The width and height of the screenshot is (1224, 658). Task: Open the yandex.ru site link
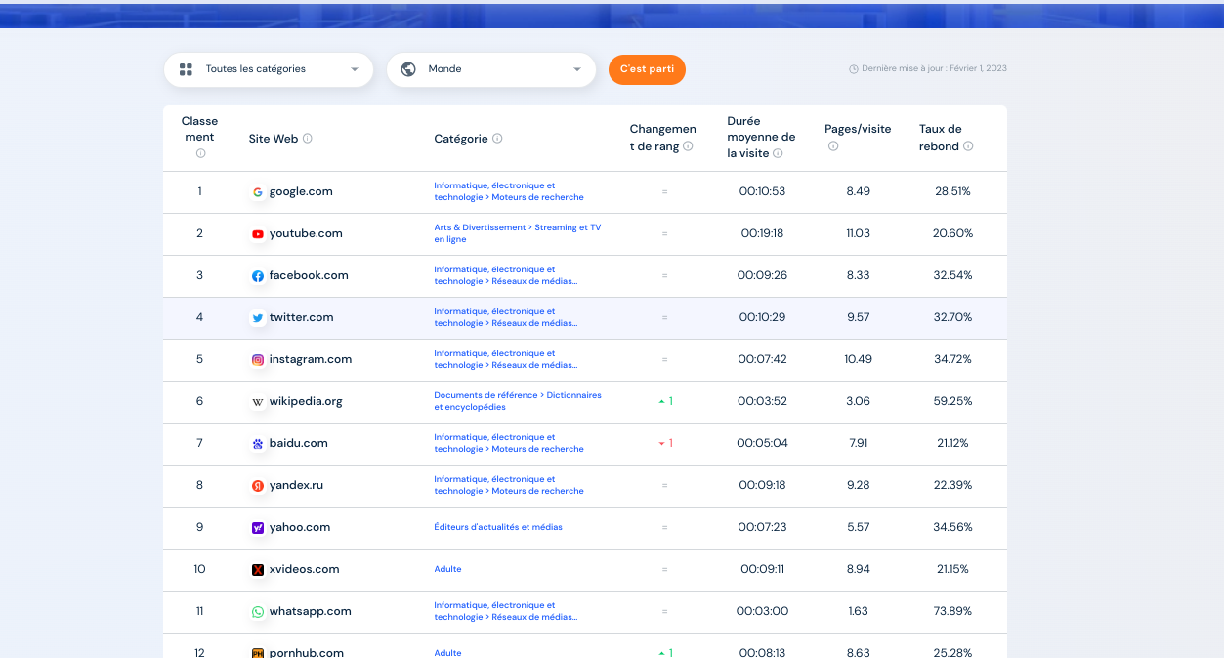297,486
